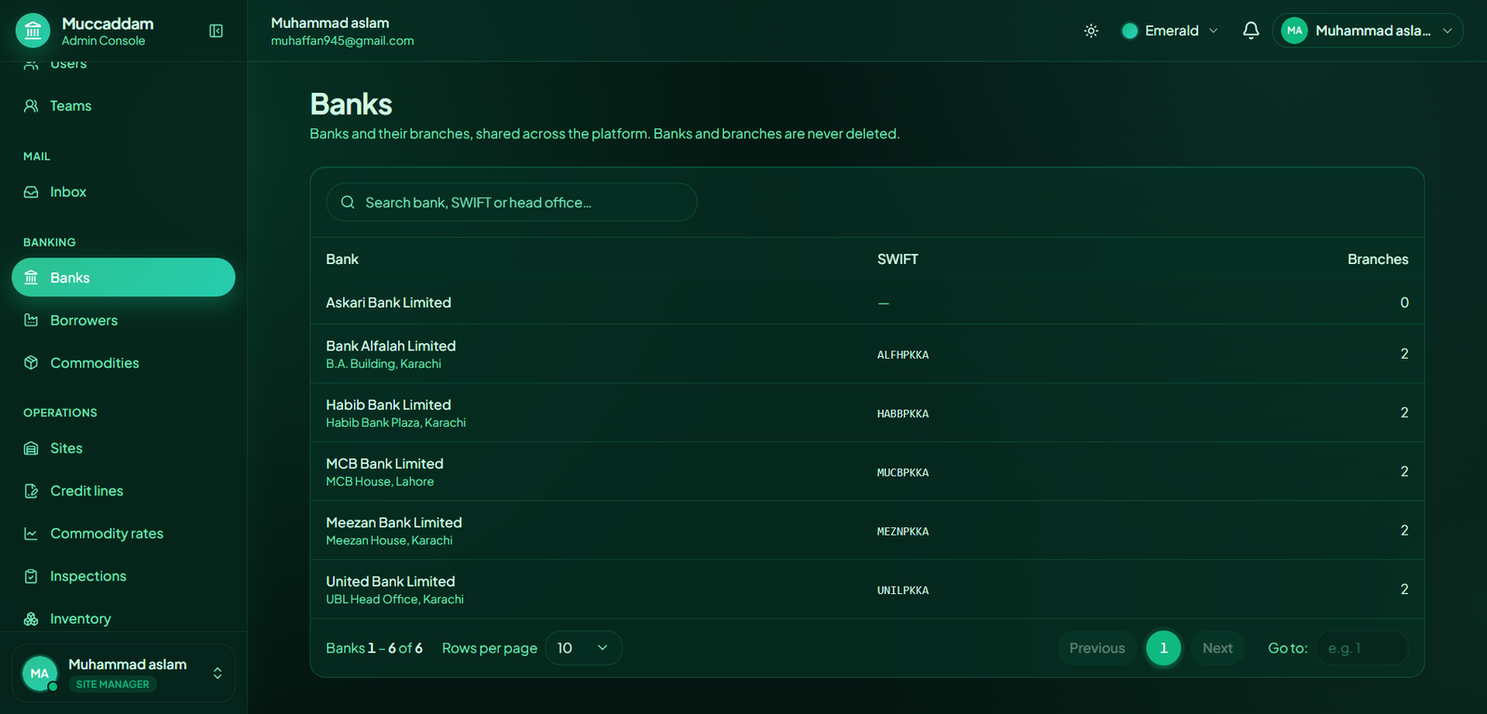Click the Previous page button

click(x=1097, y=648)
